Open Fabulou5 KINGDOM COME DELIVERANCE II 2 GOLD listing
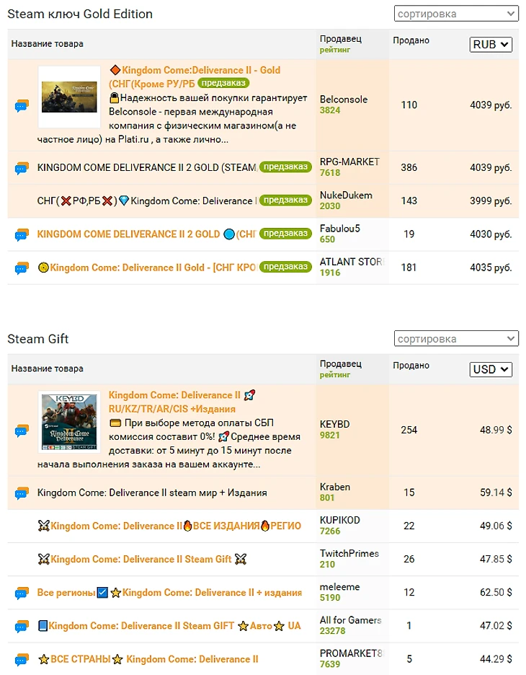 coord(146,234)
